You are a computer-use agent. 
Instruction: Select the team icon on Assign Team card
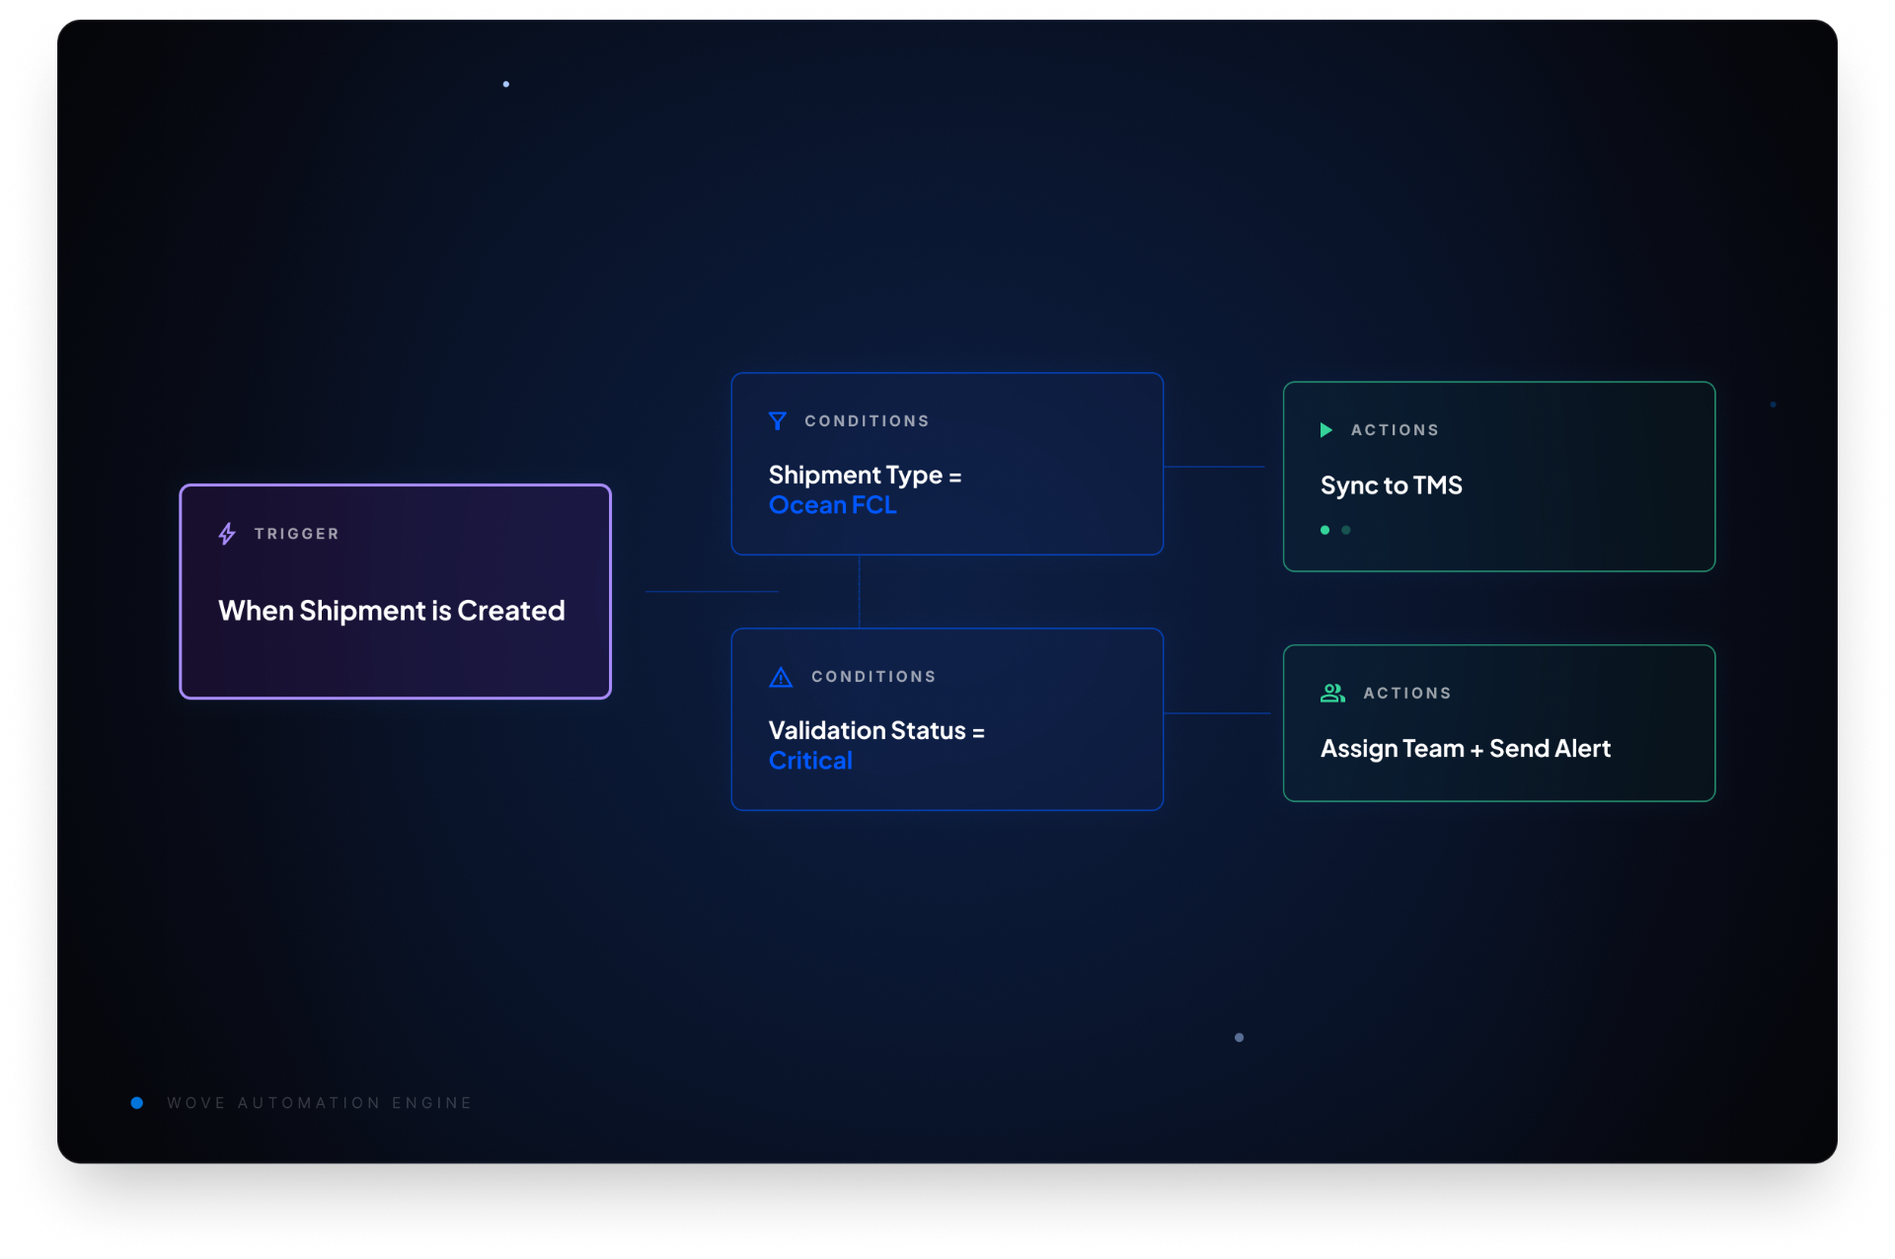point(1332,693)
